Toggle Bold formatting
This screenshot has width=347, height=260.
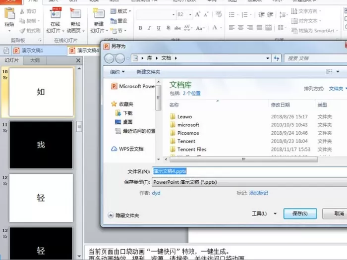tap(140, 28)
